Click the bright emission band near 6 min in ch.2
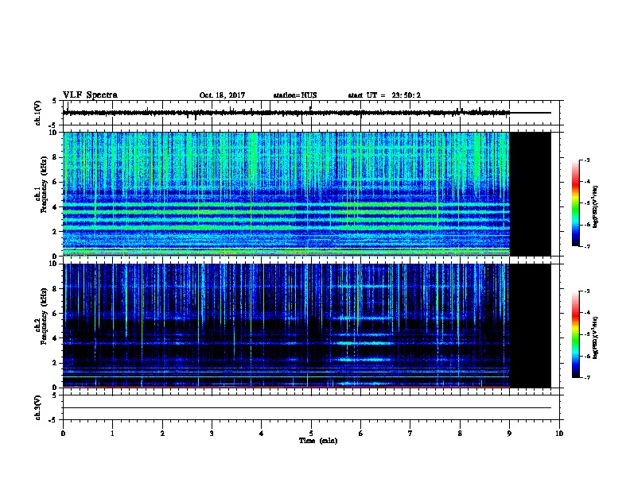Viewport: 630px width, 486px height. click(x=362, y=343)
